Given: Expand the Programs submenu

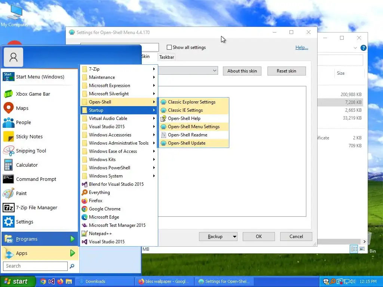Looking at the screenshot, I should [40, 239].
